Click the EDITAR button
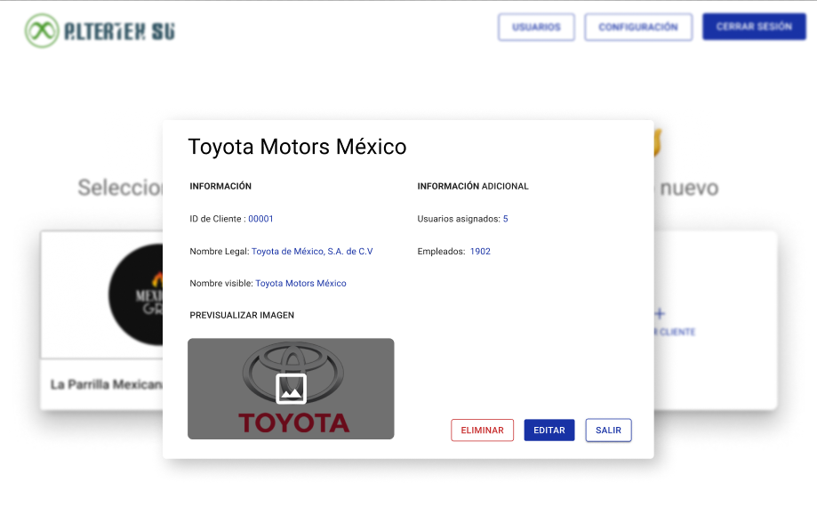The width and height of the screenshot is (817, 531). [549, 430]
